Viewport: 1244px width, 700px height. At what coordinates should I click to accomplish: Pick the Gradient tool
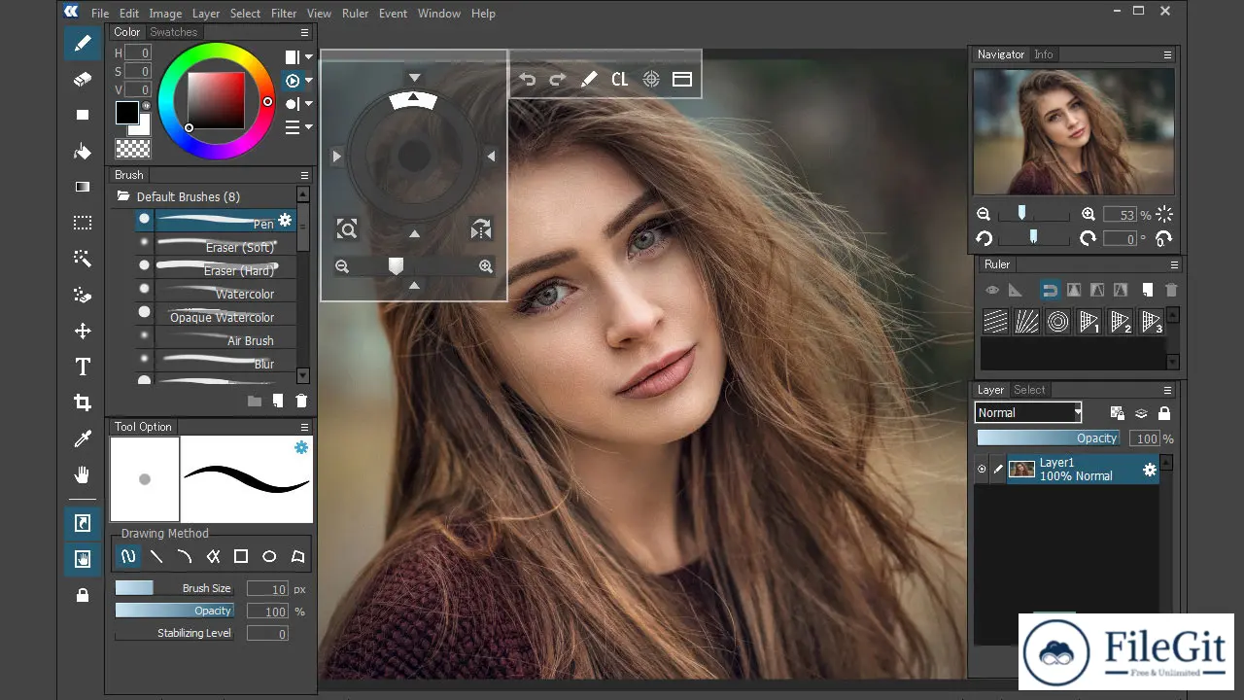(x=83, y=187)
